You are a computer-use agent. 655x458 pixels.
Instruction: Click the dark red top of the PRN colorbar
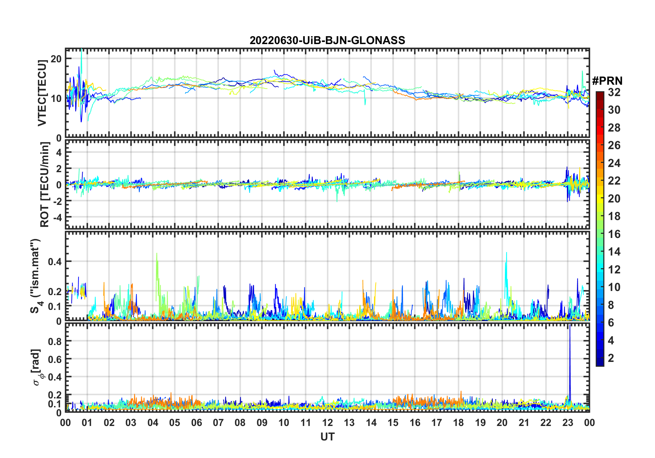click(600, 95)
